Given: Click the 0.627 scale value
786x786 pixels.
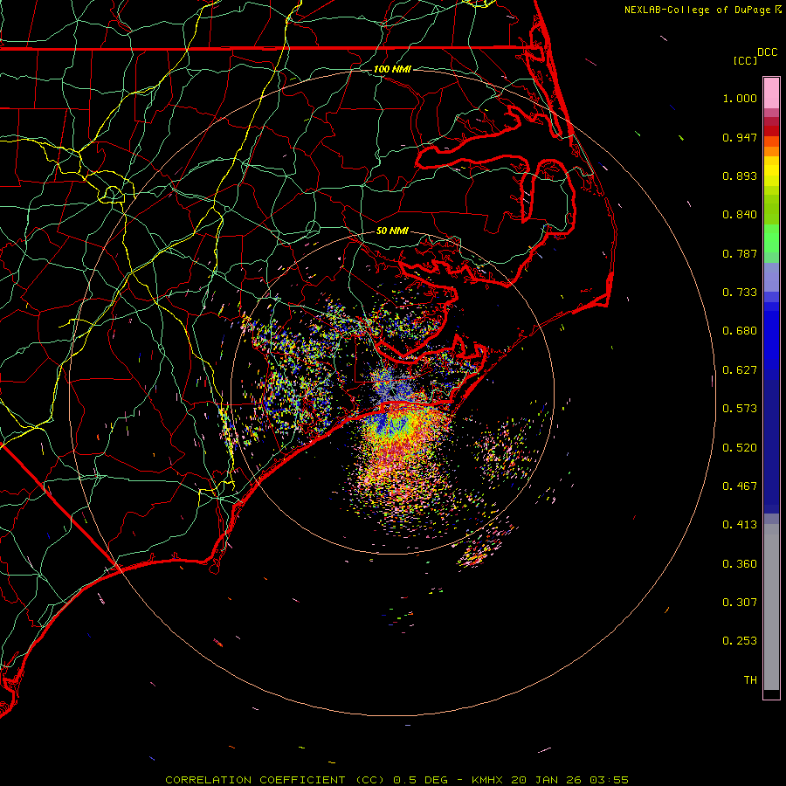Looking at the screenshot, I should point(740,370).
